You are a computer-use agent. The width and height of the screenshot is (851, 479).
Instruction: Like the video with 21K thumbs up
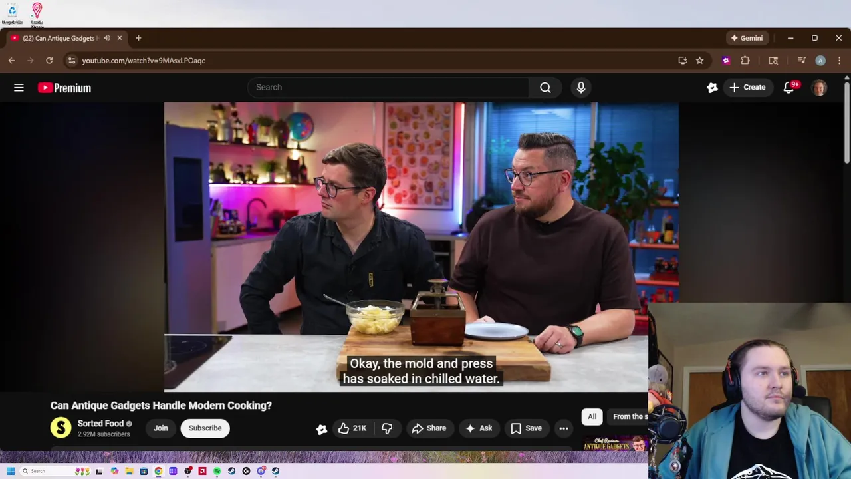click(x=352, y=428)
